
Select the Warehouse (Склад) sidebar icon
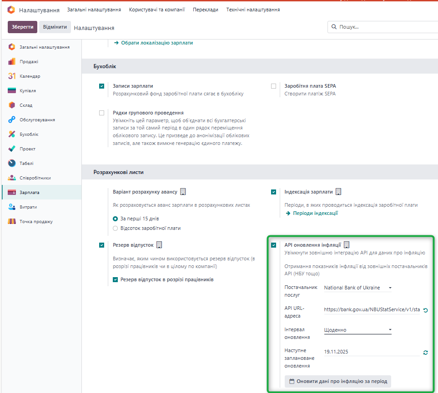(12, 105)
